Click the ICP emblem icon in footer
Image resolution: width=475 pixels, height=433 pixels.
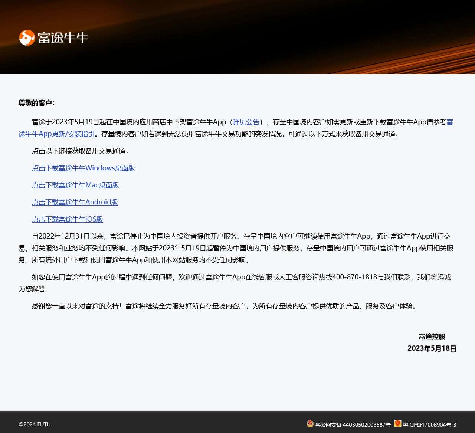coord(398,423)
